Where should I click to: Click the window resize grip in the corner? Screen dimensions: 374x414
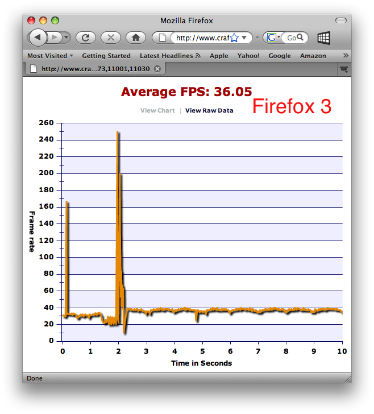[x=348, y=379]
